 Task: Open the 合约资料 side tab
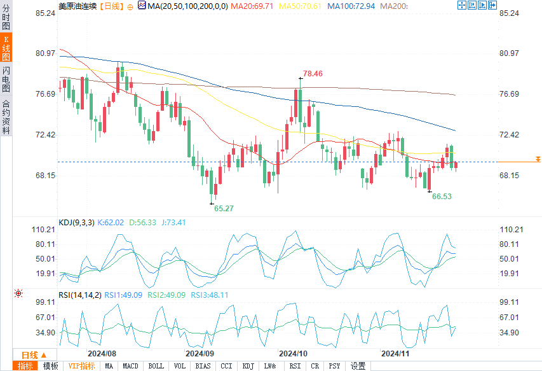tap(6, 116)
